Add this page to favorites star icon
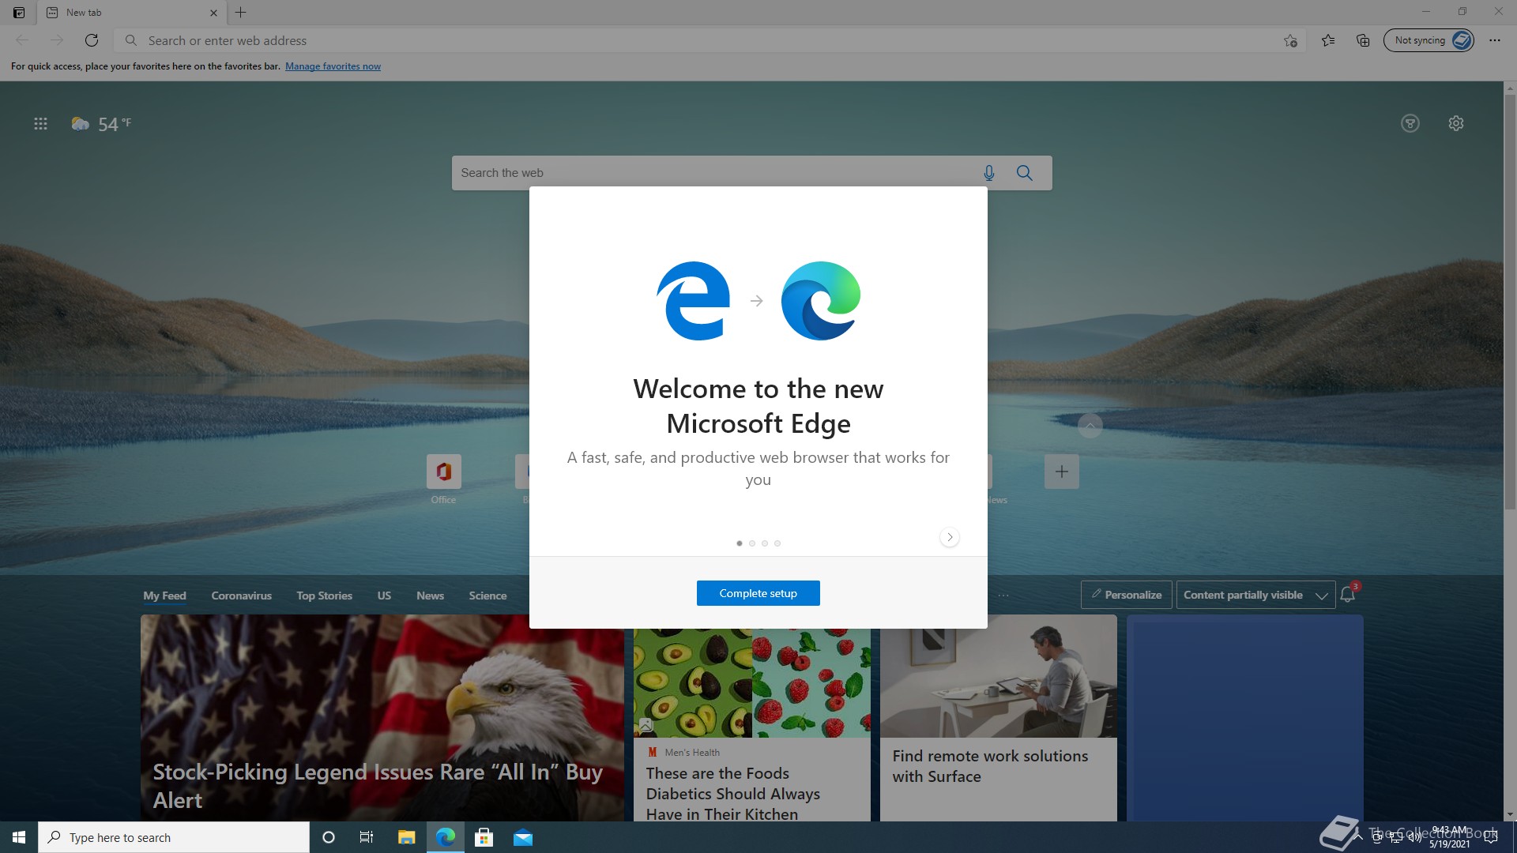This screenshot has height=853, width=1517. 1290,40
